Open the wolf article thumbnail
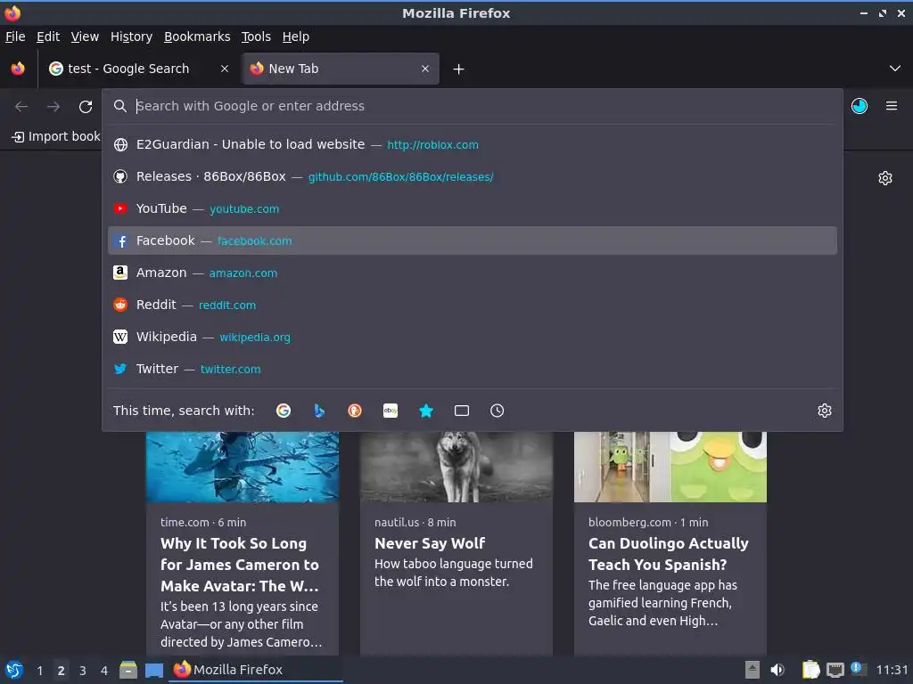 (456, 467)
